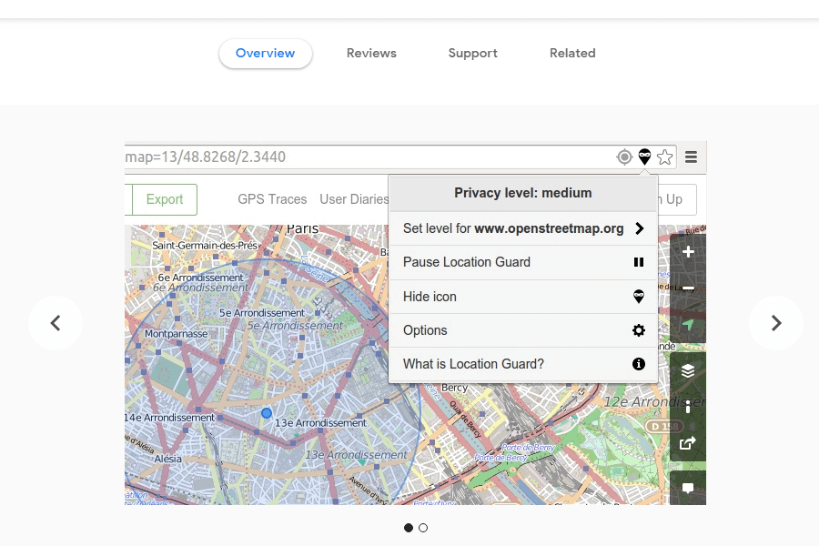Viewport: 819px width, 546px height.
Task: Open the GPS Traces link
Action: (272, 199)
